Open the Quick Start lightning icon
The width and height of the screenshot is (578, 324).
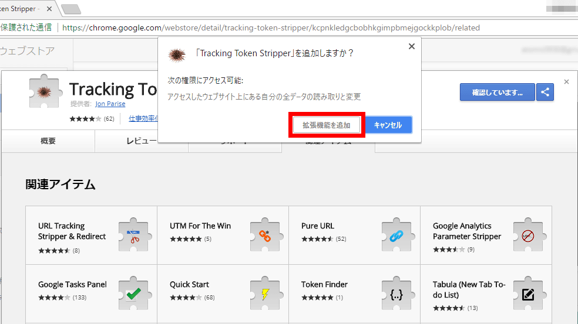tap(267, 294)
